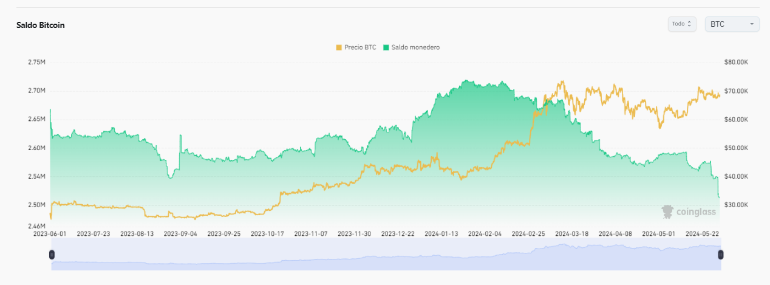
Task: Click the 2024-05-01 date label
Action: coord(659,233)
